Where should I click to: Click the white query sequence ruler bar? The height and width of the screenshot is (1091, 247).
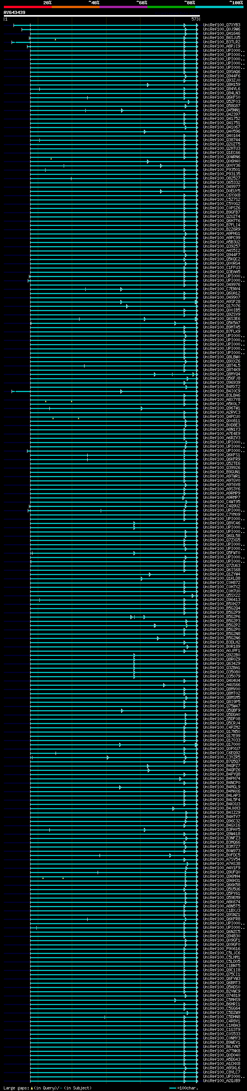[x=102, y=16]
